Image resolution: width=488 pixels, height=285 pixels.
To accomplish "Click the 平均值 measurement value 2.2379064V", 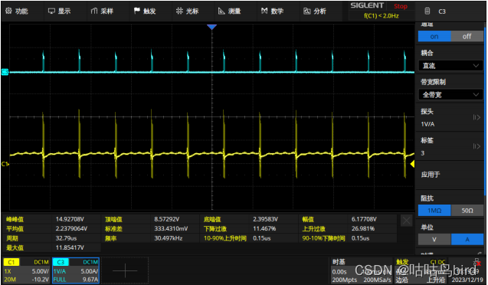I will tap(71, 228).
